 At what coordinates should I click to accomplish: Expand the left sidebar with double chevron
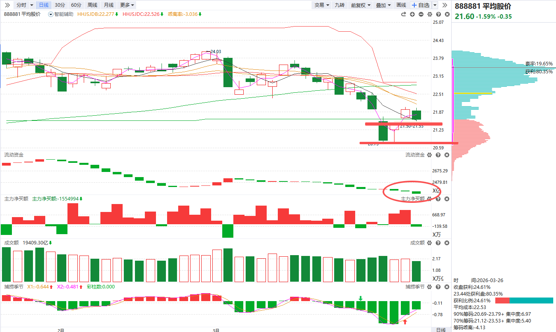(x=7, y=5)
